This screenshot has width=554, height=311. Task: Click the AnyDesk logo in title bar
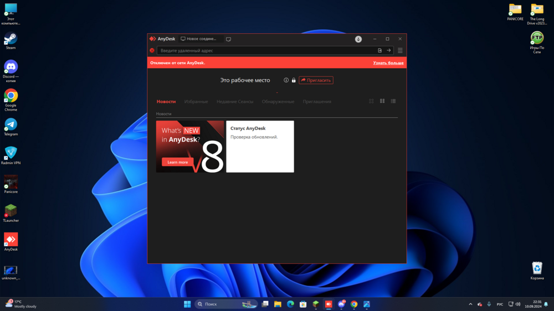coord(153,39)
